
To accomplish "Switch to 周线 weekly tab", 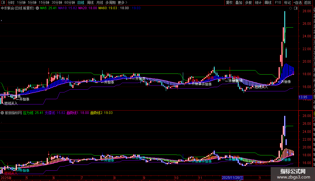I will click(x=90, y=3).
